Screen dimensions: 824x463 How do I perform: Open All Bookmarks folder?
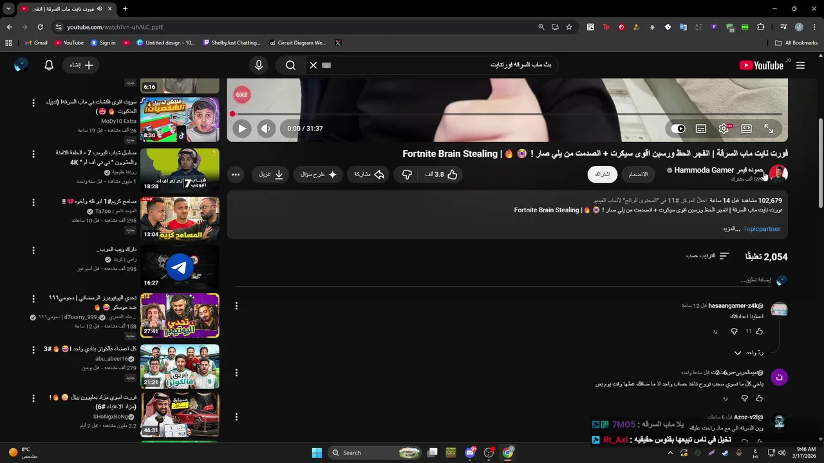click(x=796, y=43)
